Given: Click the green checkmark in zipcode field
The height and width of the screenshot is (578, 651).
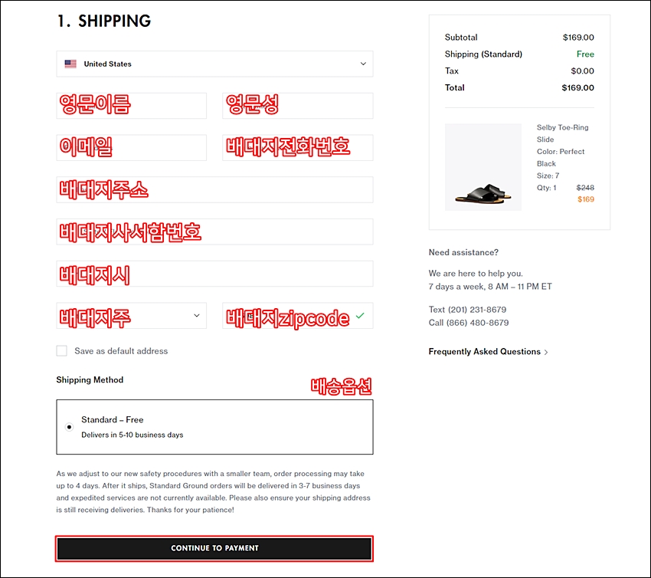Looking at the screenshot, I should 360,315.
